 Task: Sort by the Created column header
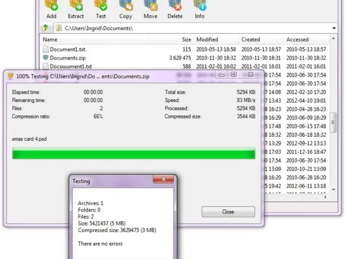[x=261, y=39]
